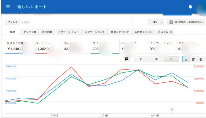Close the カスタム tab with X
Viewport: 206px width, 118px height.
point(171,32)
